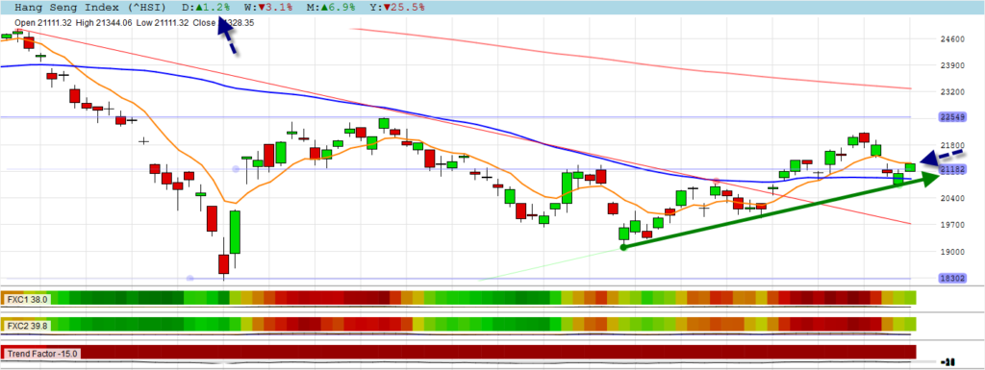The width and height of the screenshot is (985, 370).
Task: Click the 19000 price axis label
Action: pos(952,252)
